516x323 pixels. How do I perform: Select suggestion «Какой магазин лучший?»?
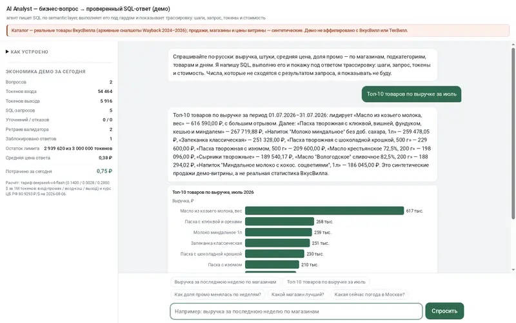pos(297,295)
